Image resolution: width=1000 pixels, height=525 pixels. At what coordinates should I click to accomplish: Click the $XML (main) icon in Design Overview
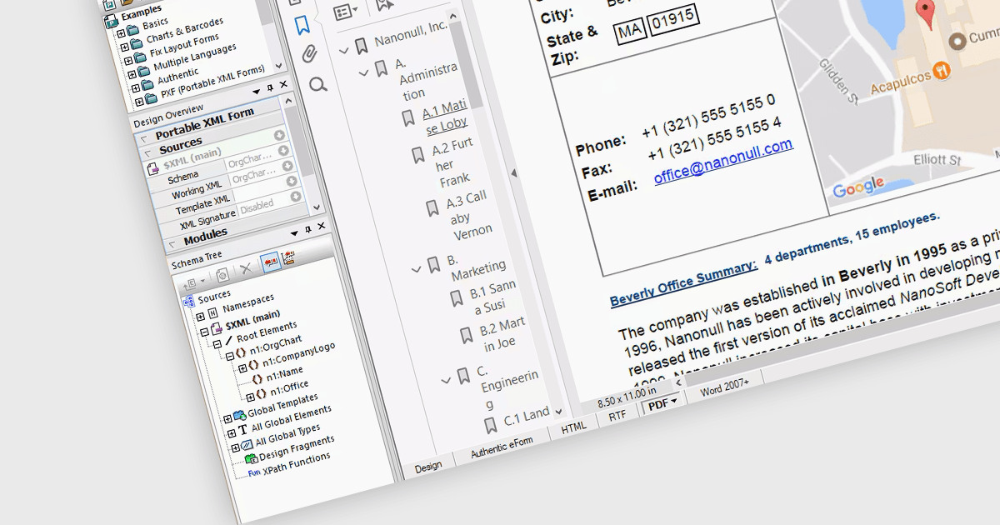153,169
